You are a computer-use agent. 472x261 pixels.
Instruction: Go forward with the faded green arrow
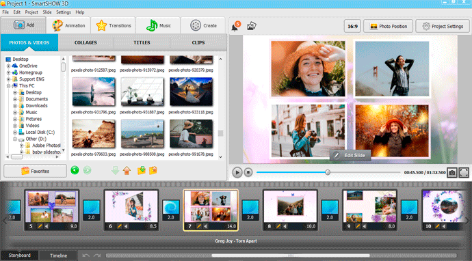[x=87, y=171]
